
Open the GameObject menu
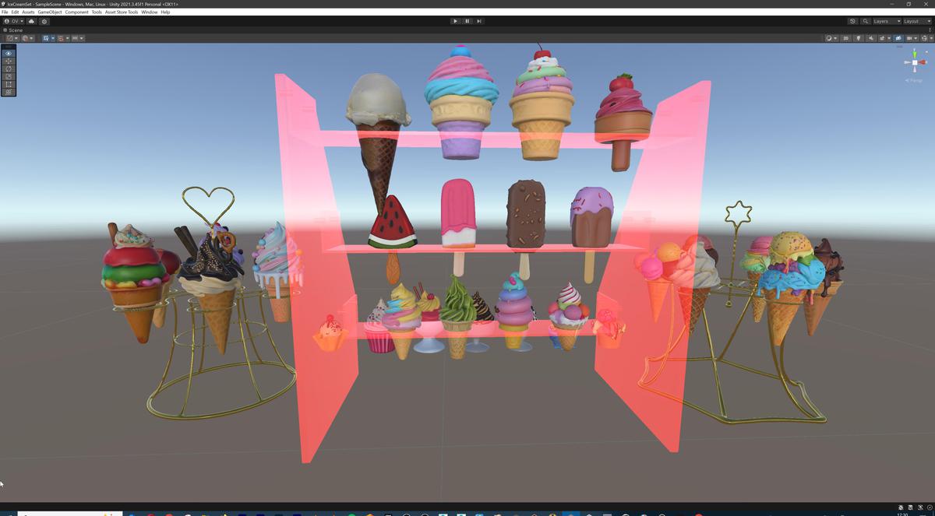[48, 12]
